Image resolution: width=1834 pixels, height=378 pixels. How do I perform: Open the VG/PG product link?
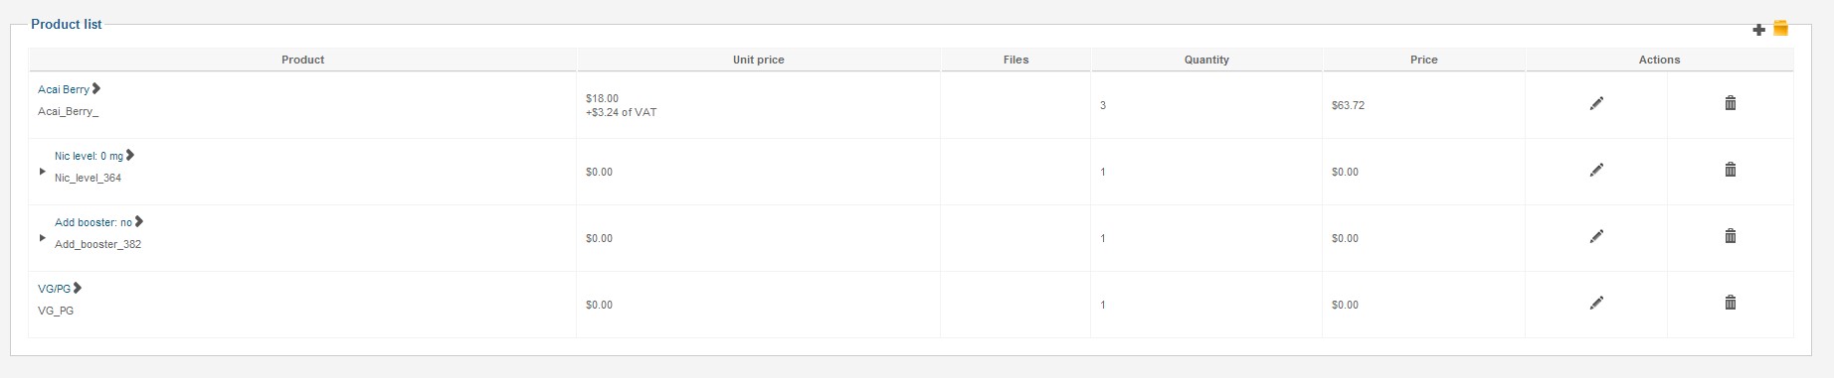[54, 289]
